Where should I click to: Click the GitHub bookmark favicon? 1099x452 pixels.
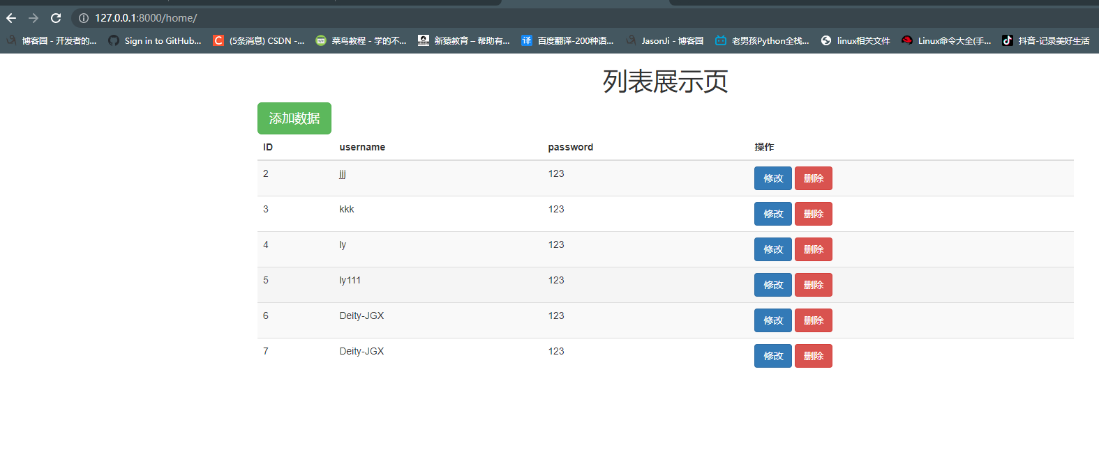pyautogui.click(x=114, y=41)
